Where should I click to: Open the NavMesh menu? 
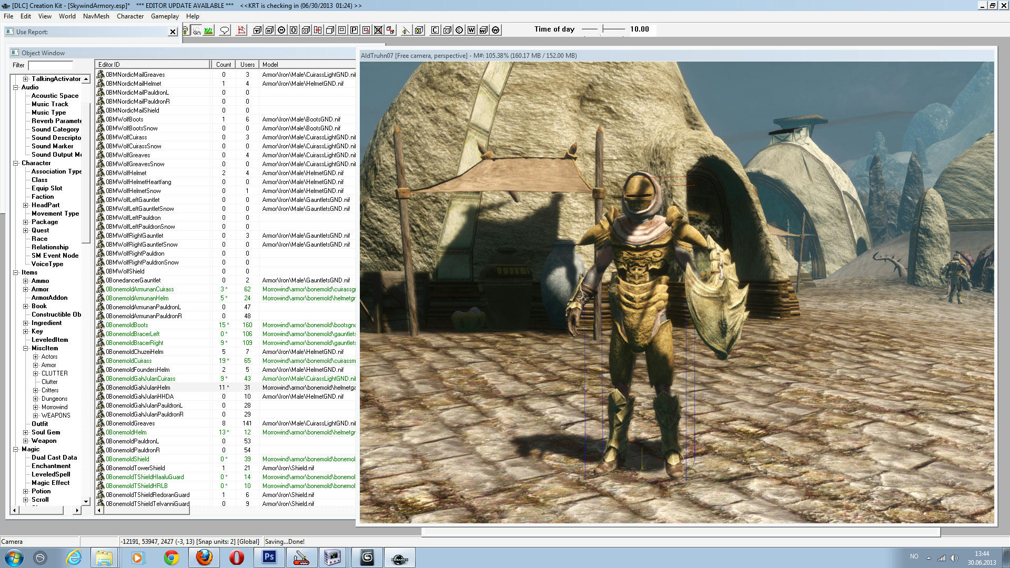(96, 16)
